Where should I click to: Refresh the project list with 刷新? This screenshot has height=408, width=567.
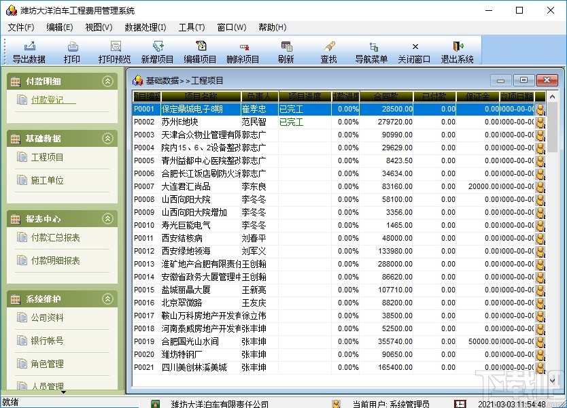pos(286,51)
